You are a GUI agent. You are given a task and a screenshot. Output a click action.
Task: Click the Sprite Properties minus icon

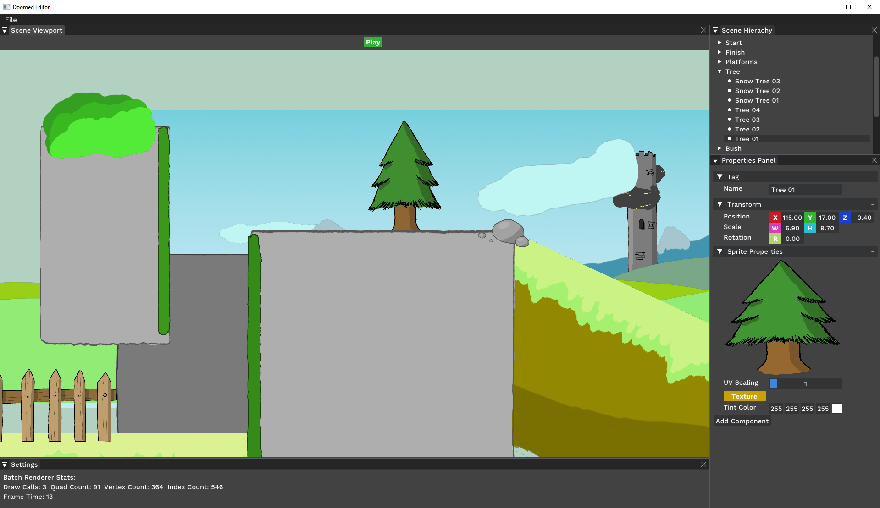coord(872,252)
